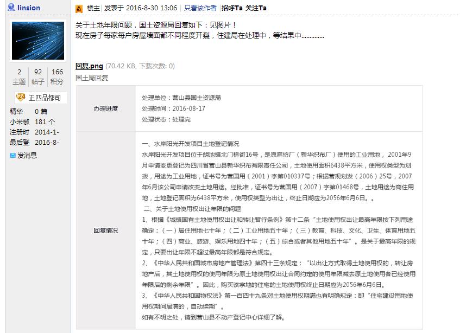Click the blue fiber-optic avatar image

[38, 41]
